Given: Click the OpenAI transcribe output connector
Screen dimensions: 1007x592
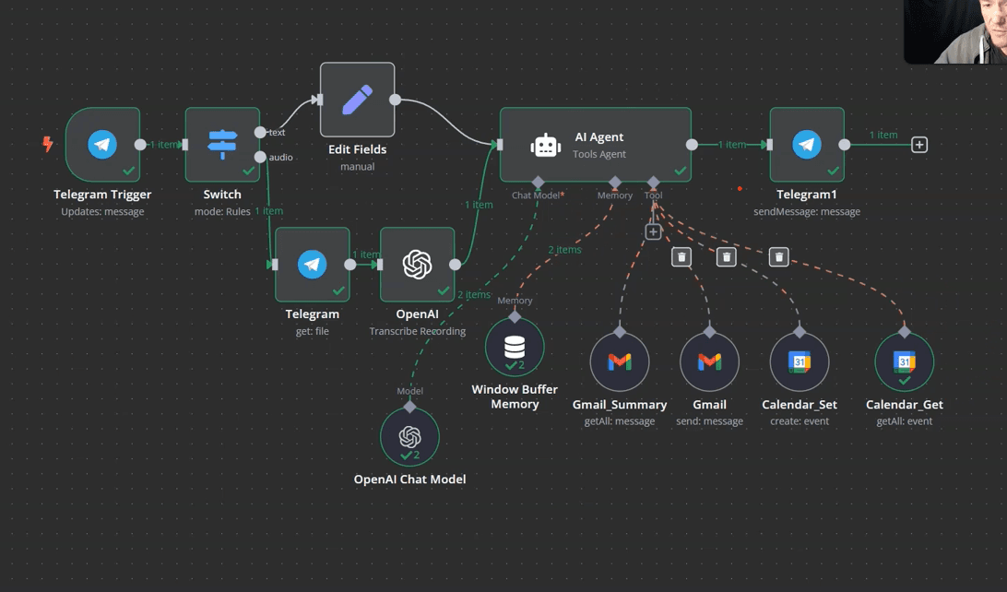Looking at the screenshot, I should tap(455, 264).
